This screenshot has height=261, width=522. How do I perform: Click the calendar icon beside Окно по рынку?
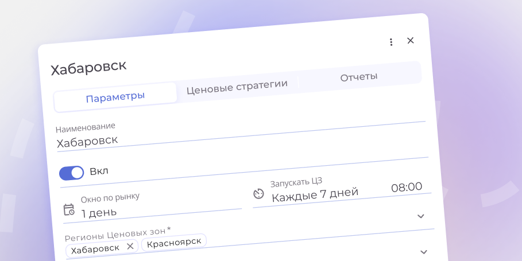tap(69, 209)
